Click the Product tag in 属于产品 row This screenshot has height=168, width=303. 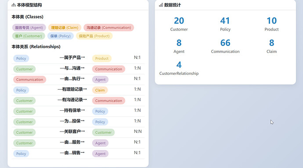[x=102, y=59]
